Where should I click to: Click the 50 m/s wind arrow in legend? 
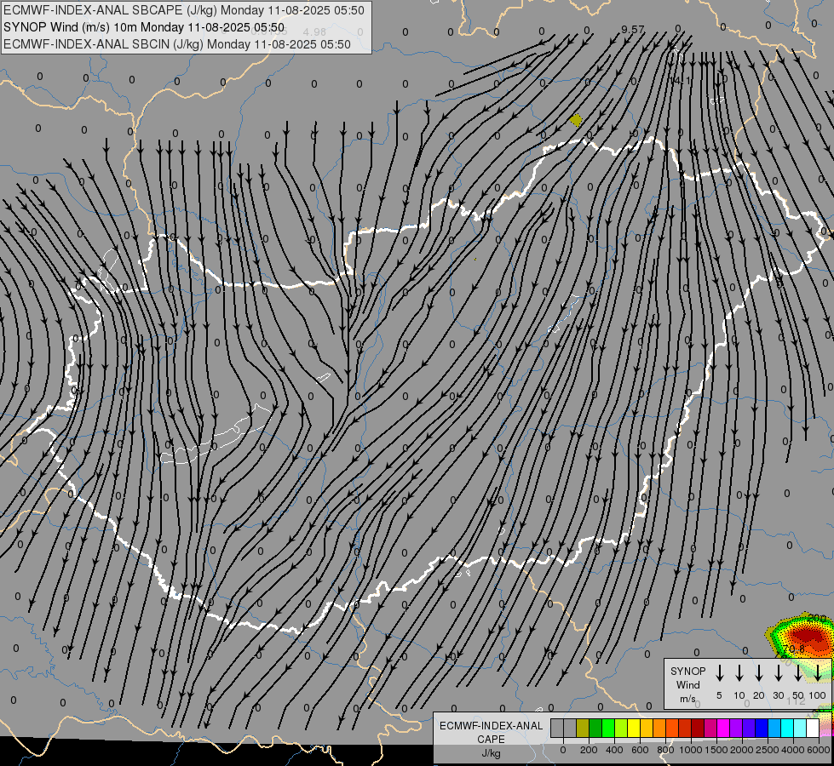coord(798,673)
